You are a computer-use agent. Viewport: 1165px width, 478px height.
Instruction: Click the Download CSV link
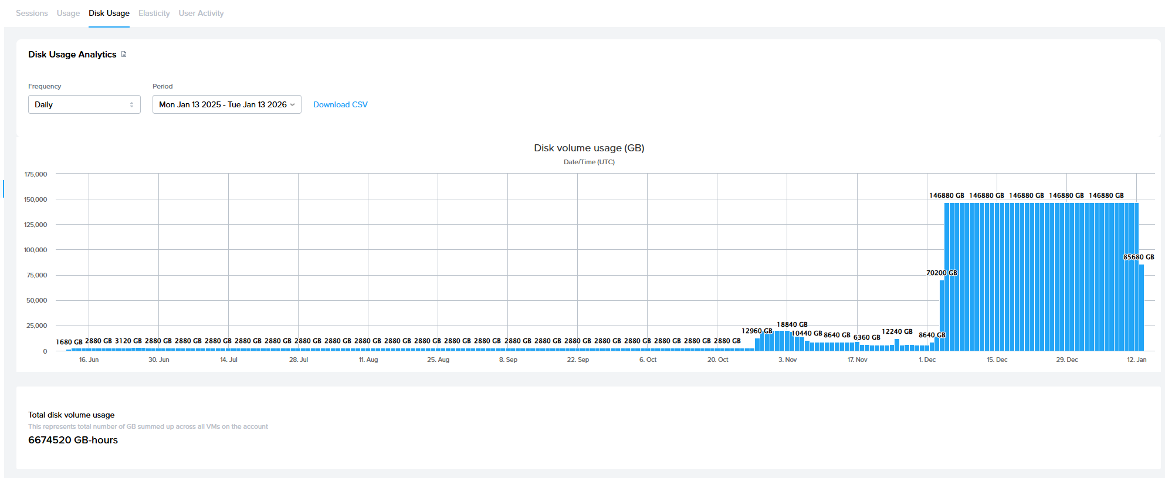[x=340, y=104]
